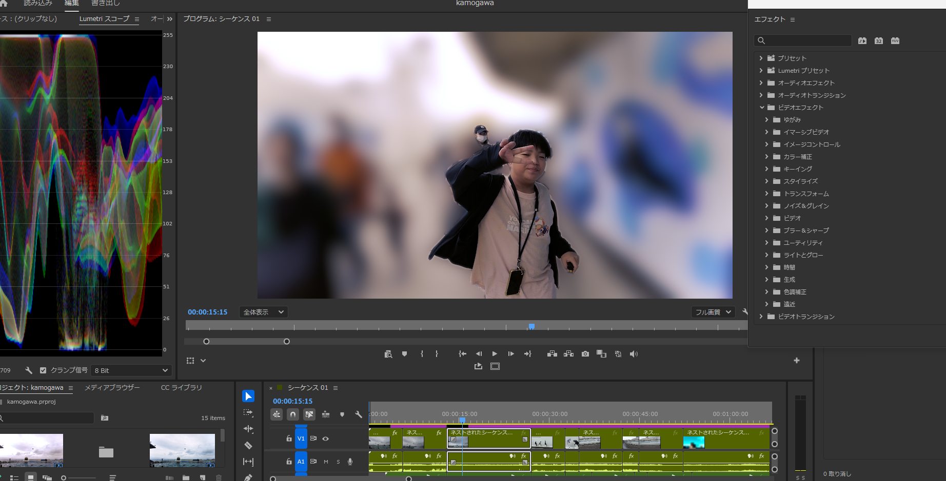Toggle Snap in timeline with magnet icon
This screenshot has width=946, height=481.
(293, 414)
